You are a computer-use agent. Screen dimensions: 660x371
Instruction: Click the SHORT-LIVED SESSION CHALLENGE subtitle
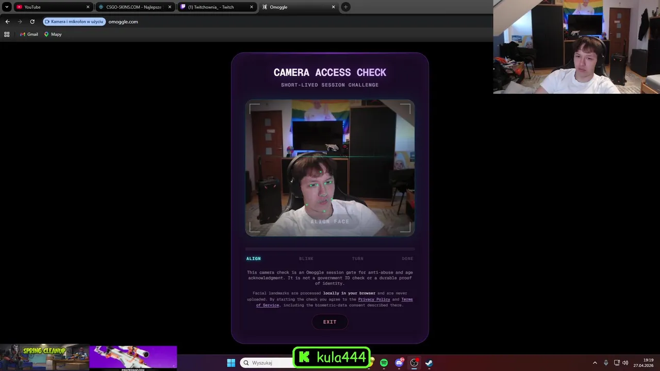coord(330,85)
